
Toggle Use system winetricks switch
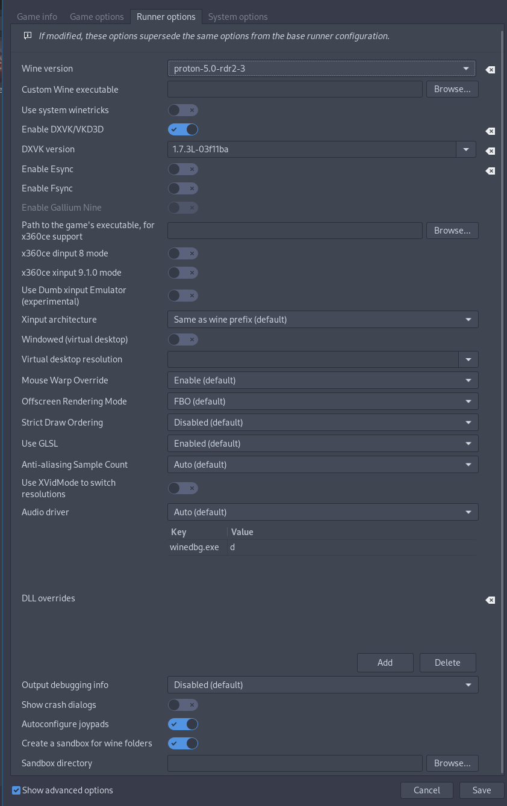click(x=183, y=110)
